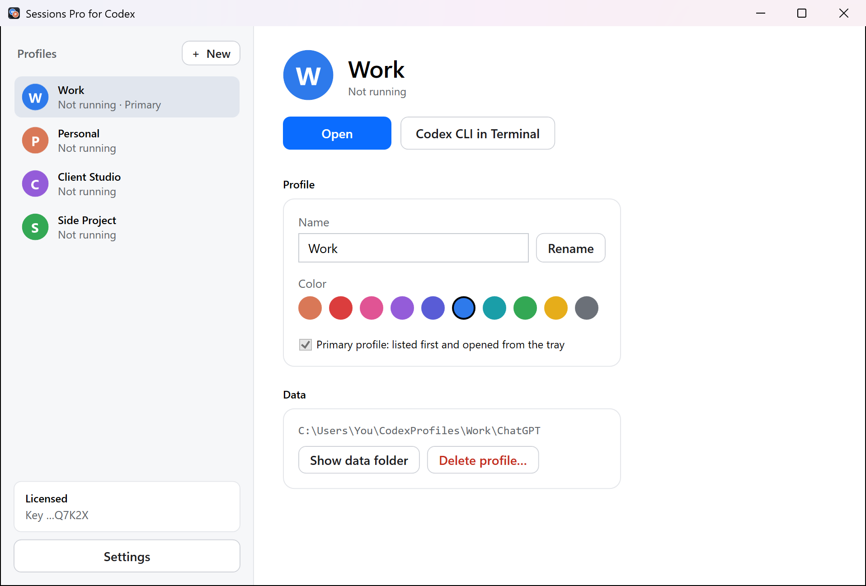Launch Codex CLI in Terminal

coord(478,133)
